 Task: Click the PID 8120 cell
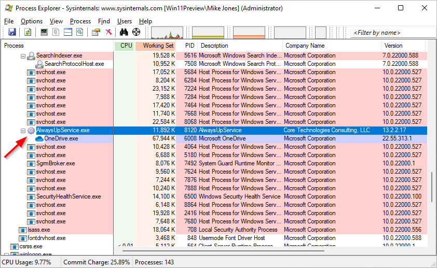tap(190, 130)
